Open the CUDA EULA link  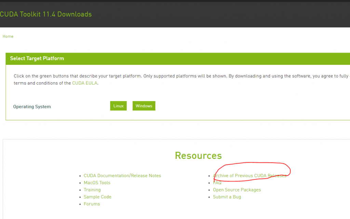point(85,83)
